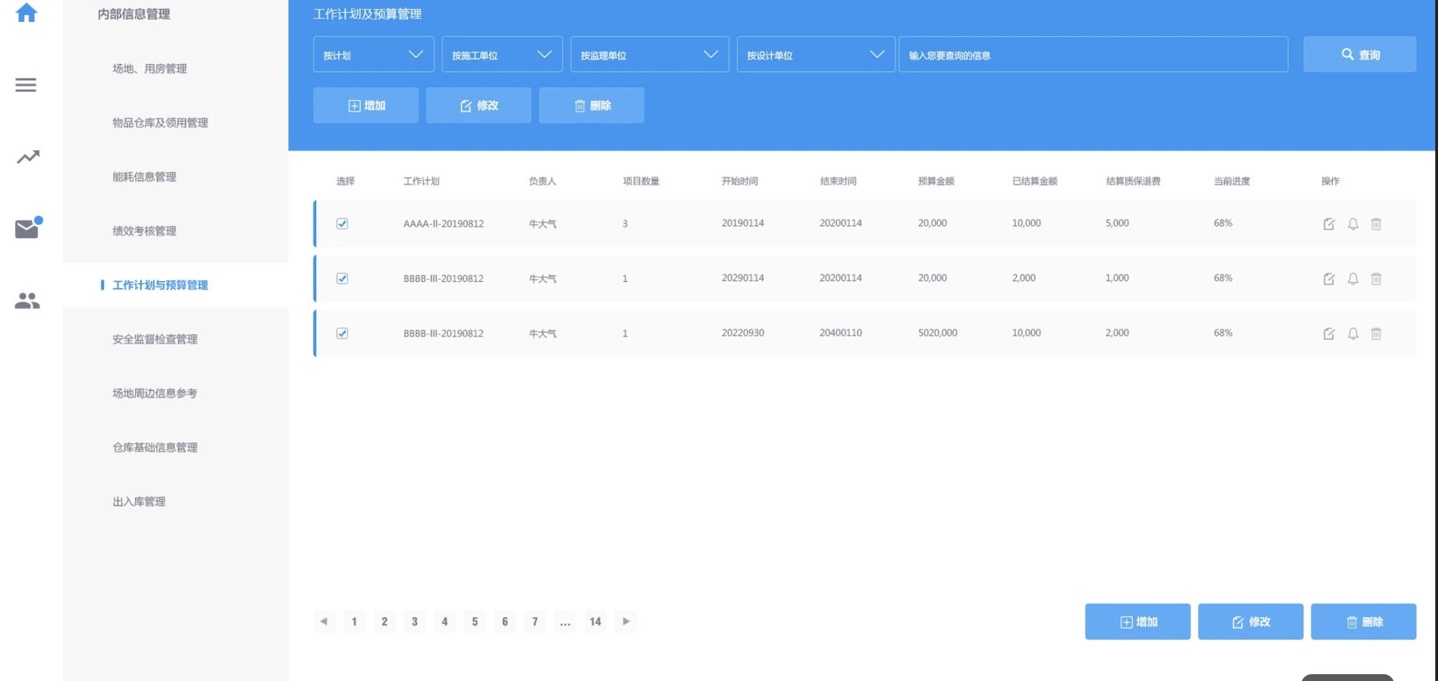The height and width of the screenshot is (681, 1438).
Task: Open the trend chart icon in sidebar
Action: click(x=28, y=157)
